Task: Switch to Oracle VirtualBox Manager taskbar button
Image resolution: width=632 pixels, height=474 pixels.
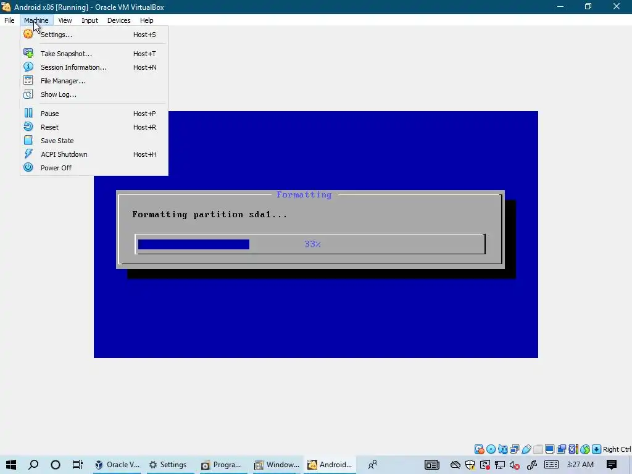Action: (117, 465)
